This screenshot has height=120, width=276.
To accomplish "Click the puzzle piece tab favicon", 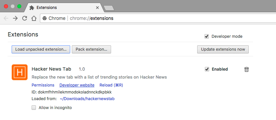I will [x=32, y=8].
